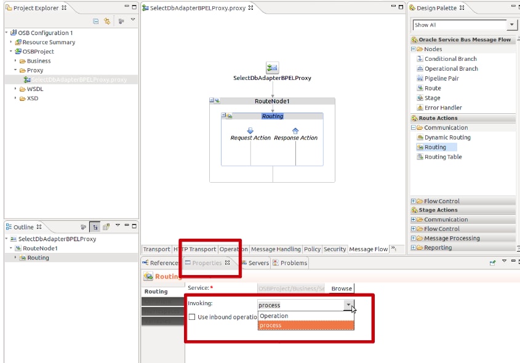Expand Route Actions Flow Control group
This screenshot has width=520, height=363.
(x=413, y=201)
